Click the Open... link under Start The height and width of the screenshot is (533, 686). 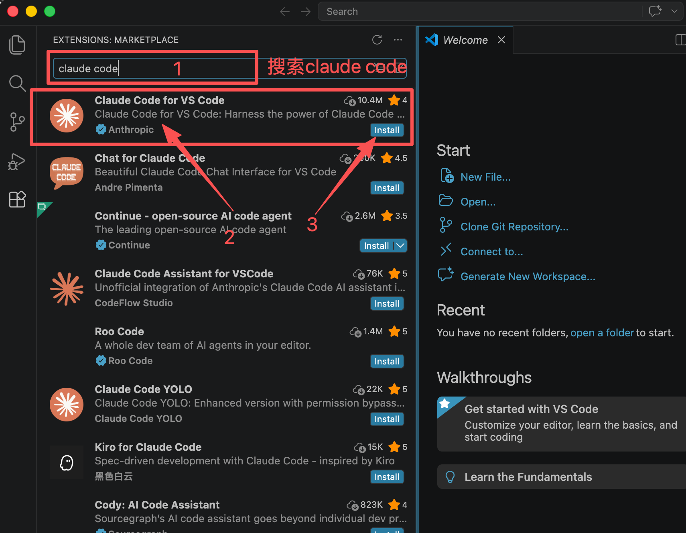pyautogui.click(x=478, y=202)
